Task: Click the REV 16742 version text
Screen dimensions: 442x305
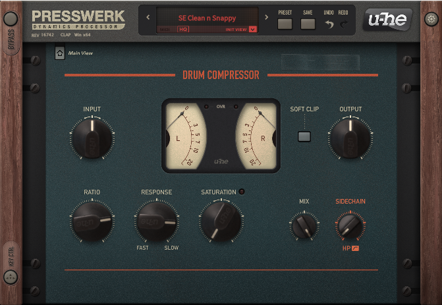Action: pyautogui.click(x=43, y=35)
